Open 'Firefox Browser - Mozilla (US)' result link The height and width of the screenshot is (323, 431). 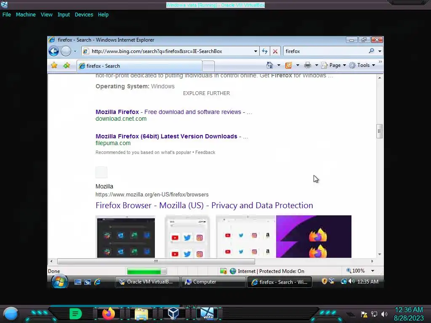[204, 205]
